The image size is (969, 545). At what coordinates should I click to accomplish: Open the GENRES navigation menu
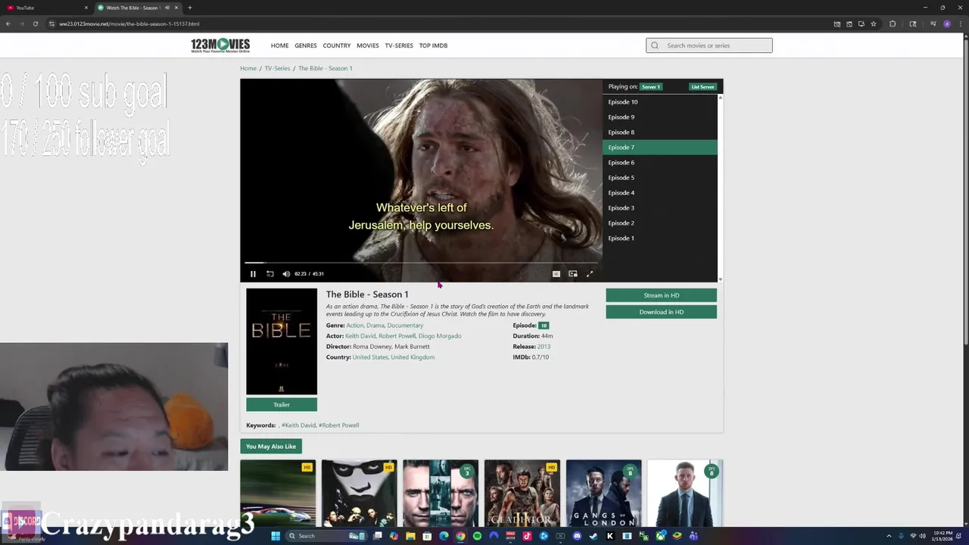click(x=306, y=45)
